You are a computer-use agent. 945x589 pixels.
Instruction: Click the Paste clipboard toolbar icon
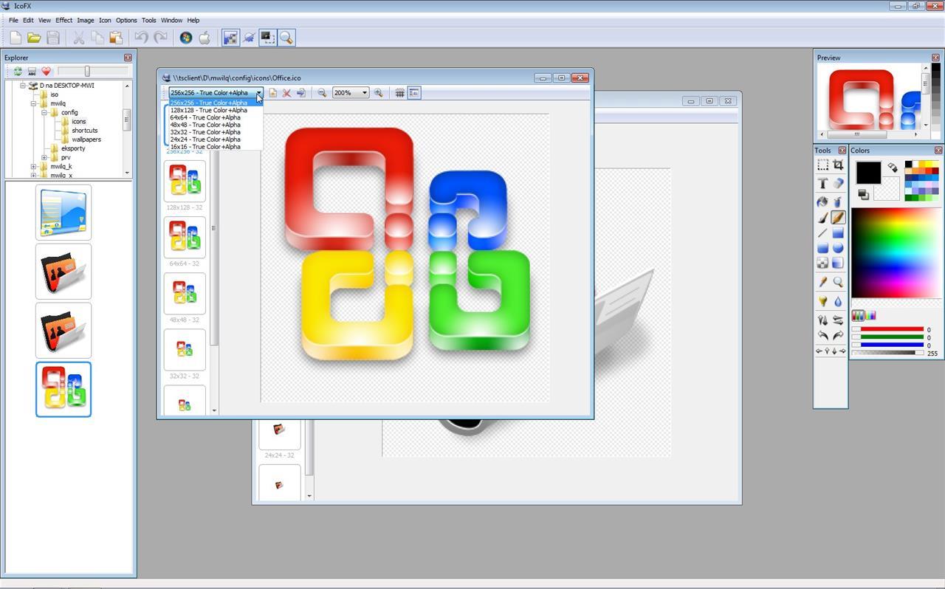[x=116, y=38]
